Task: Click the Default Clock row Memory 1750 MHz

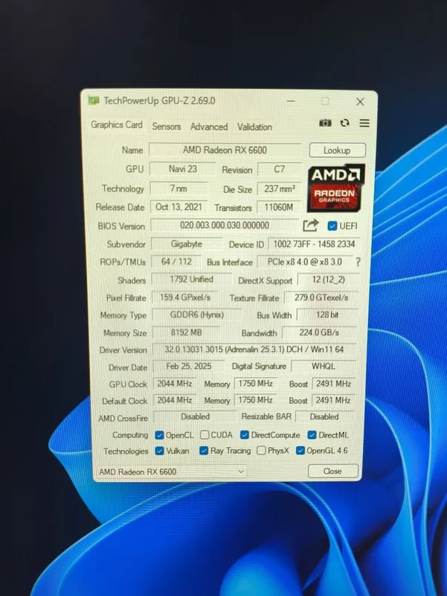Action: 255,400
